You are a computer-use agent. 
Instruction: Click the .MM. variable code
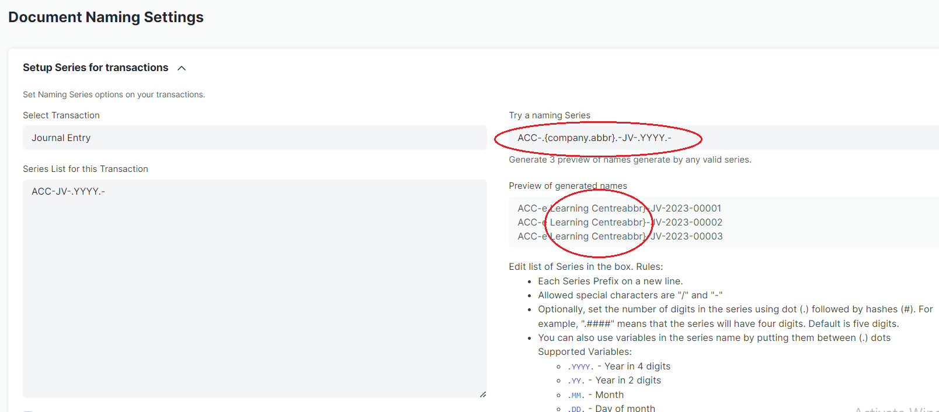coord(576,395)
